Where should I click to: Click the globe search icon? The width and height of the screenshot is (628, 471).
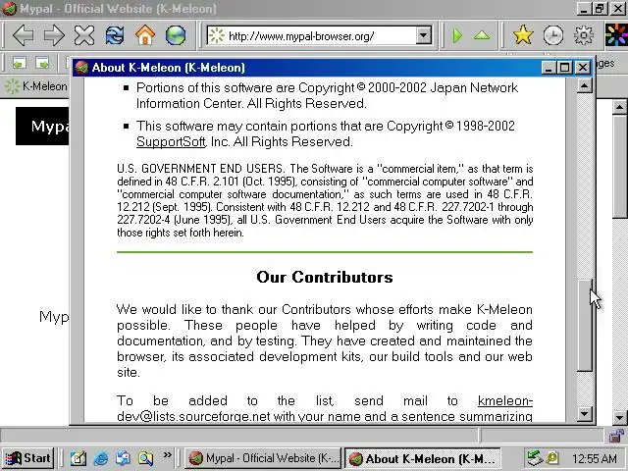176,35
